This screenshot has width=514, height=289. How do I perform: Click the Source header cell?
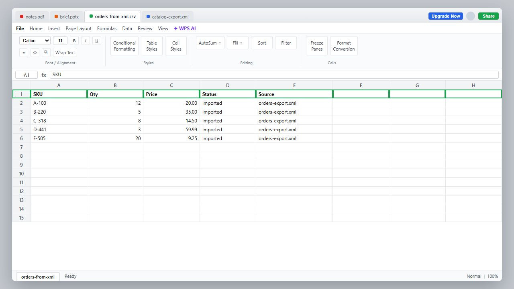coord(294,94)
